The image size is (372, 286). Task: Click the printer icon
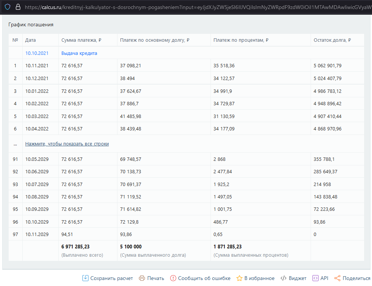[142, 278]
